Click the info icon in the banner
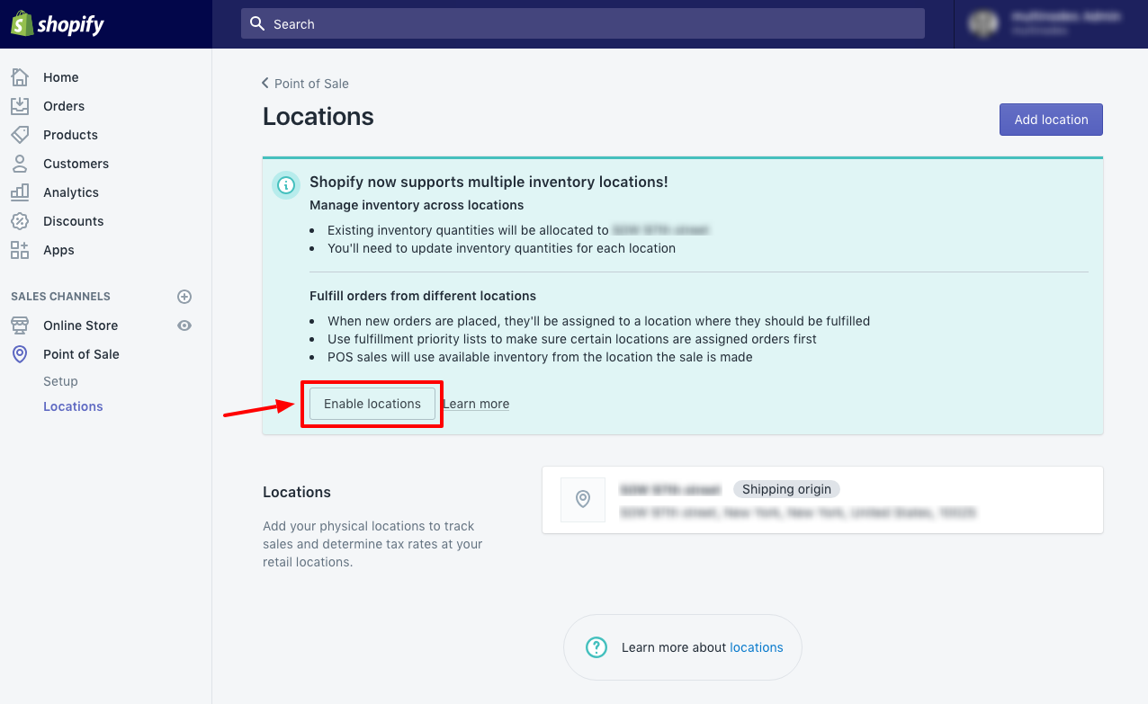Viewport: 1148px width, 704px height. tap(285, 184)
